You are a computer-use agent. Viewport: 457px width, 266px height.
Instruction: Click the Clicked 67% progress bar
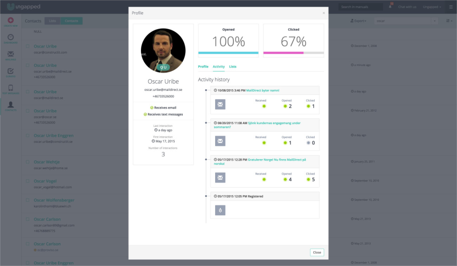[x=294, y=53]
